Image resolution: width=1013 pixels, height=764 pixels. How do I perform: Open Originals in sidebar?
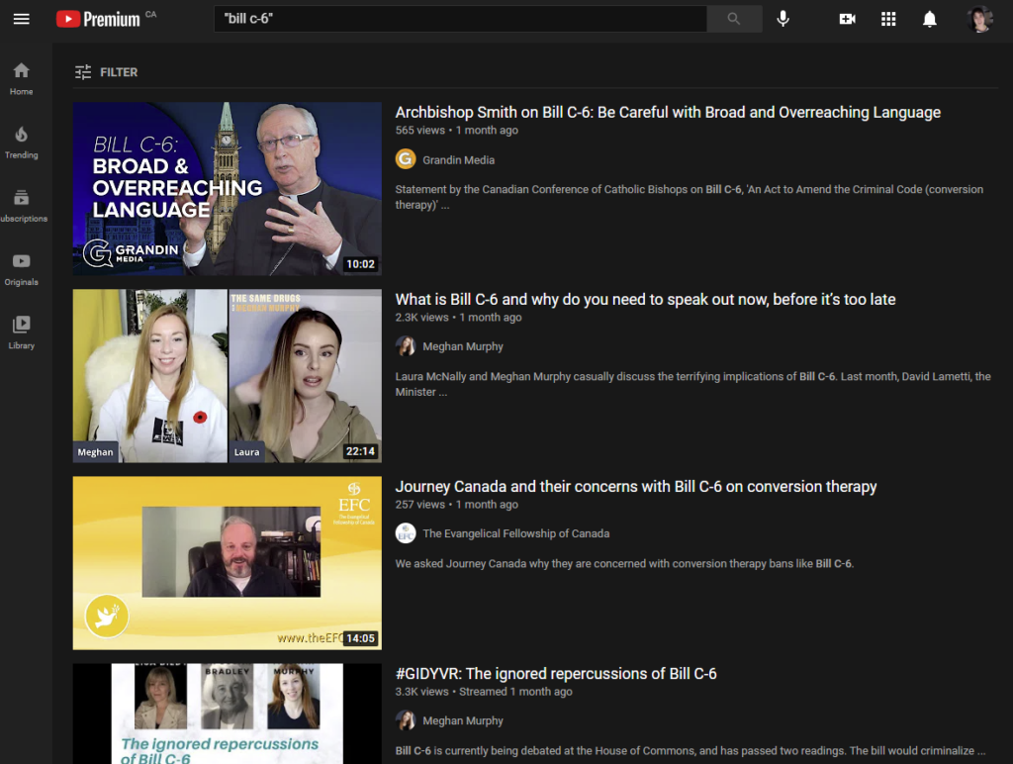[22, 269]
